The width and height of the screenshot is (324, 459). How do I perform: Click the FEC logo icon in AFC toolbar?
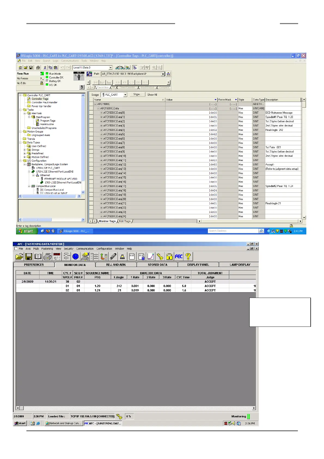tap(179, 256)
